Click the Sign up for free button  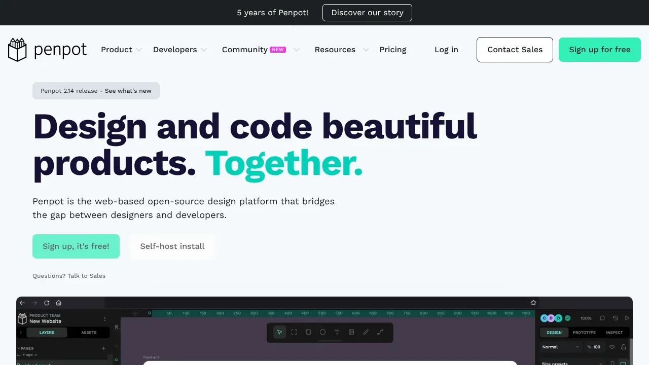[600, 50]
